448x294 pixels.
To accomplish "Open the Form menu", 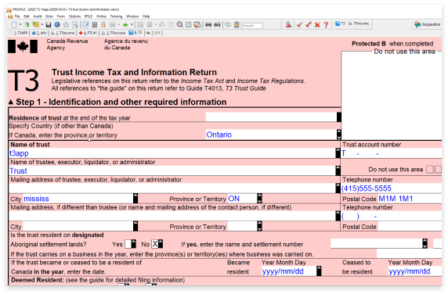I will point(61,16).
